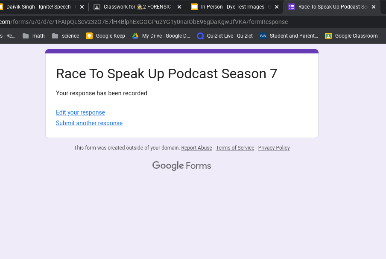Click Edit your response link

click(x=80, y=112)
